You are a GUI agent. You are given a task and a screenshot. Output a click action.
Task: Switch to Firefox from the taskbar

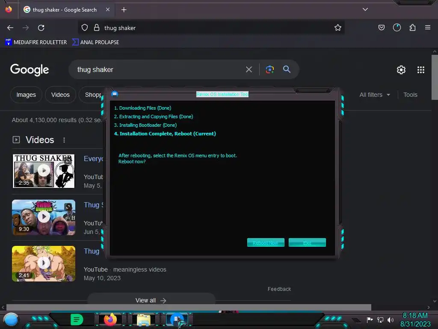coord(110,320)
